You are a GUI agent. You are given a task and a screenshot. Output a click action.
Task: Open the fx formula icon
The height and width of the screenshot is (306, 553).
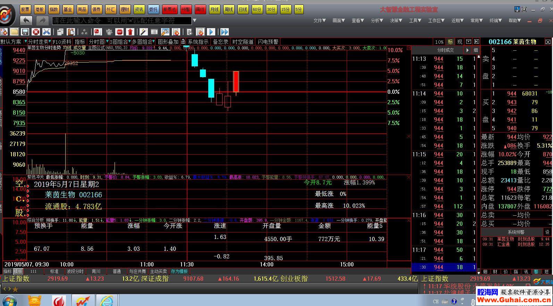[98, 32]
